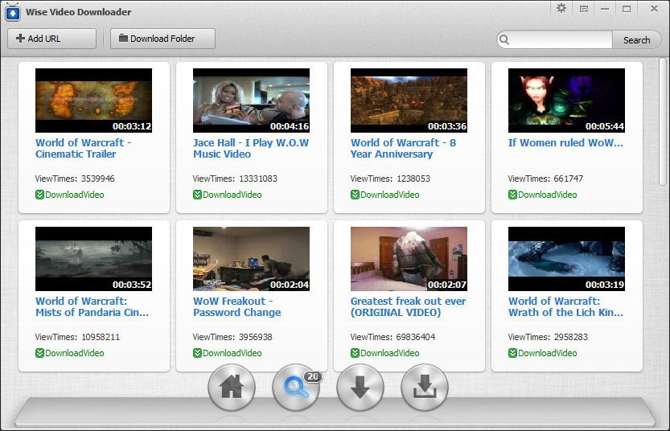Open search results magnifier icon with 20 badge
The height and width of the screenshot is (431, 670).
click(295, 388)
